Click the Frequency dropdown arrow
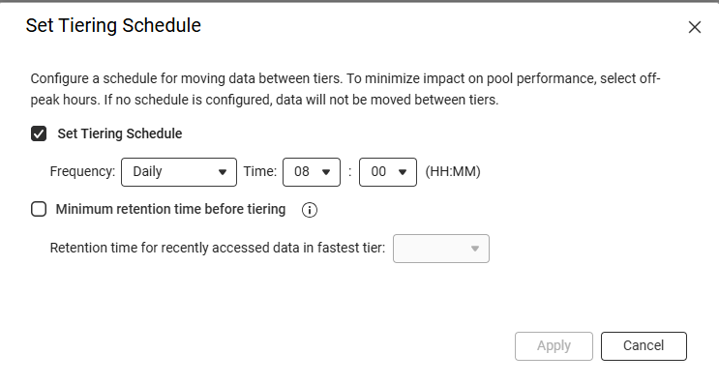The width and height of the screenshot is (719, 384). pyautogui.click(x=223, y=172)
